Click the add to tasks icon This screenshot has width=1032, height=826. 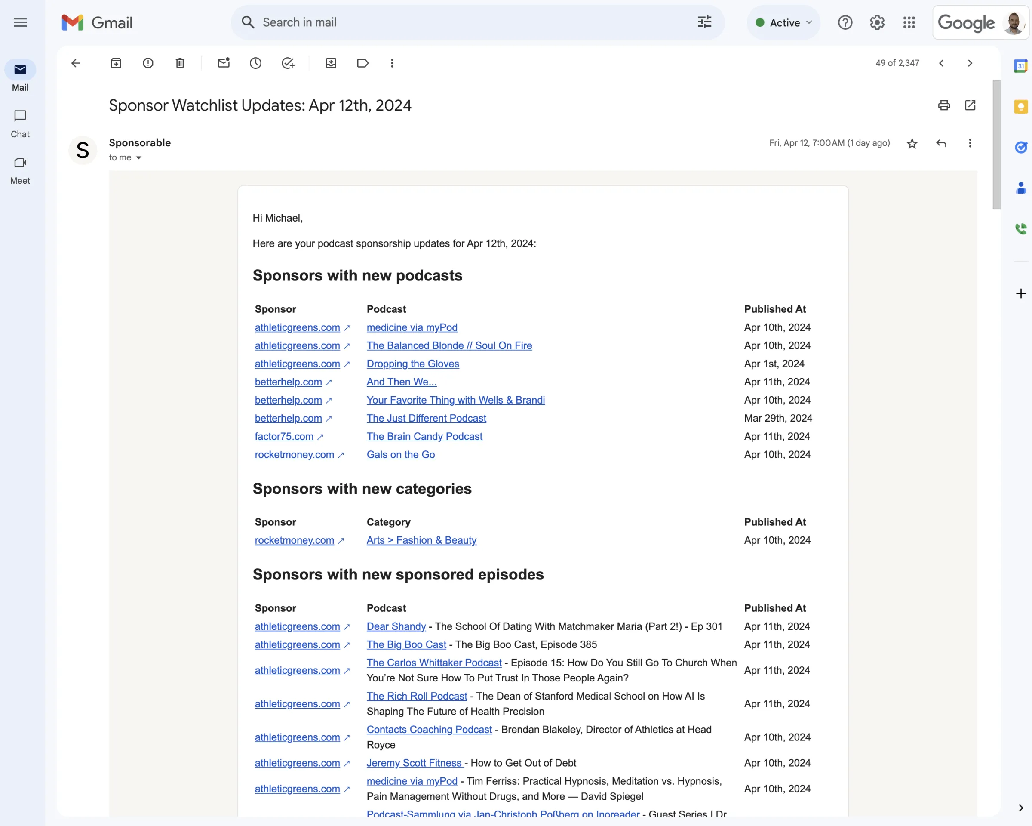pos(288,62)
